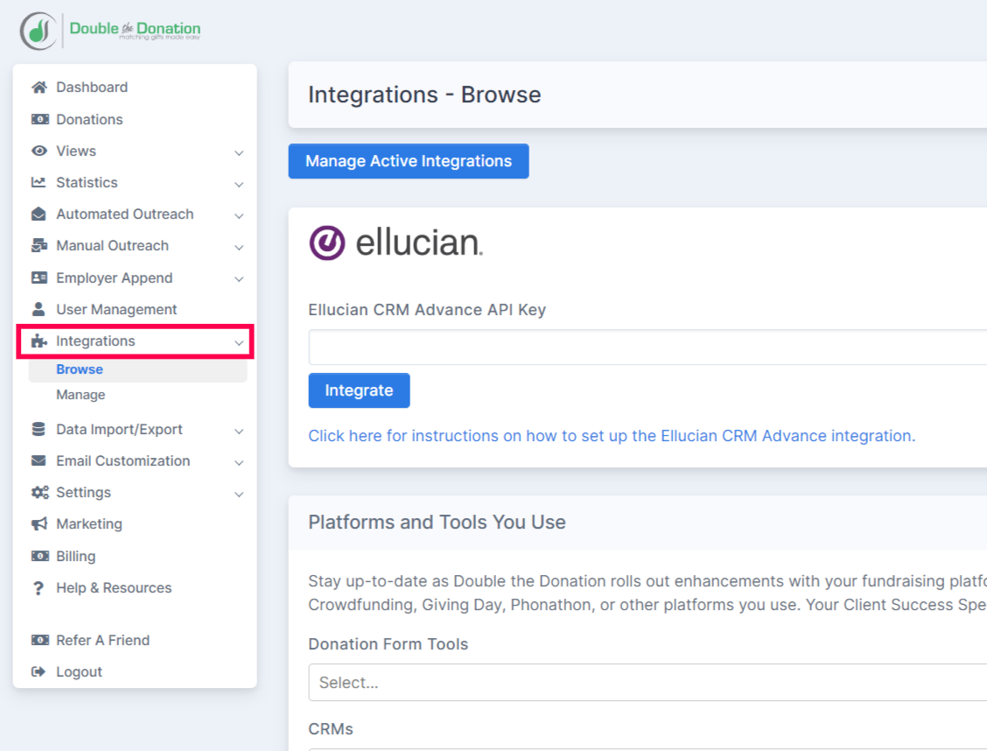This screenshot has height=751, width=987.
Task: Expand the Settings submenu chevron
Action: (x=239, y=494)
